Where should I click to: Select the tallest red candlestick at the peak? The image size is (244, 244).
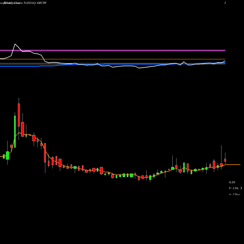19,115
